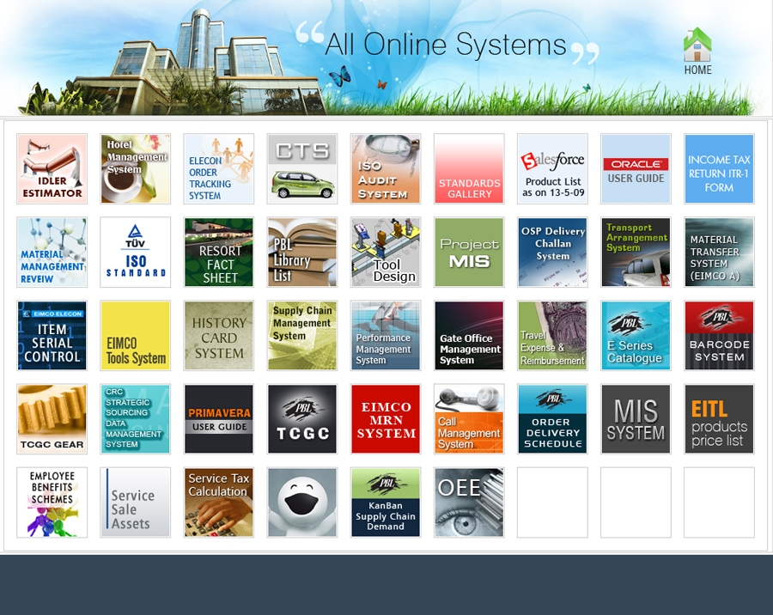
Task: Open the ISO Audit System tile
Action: tap(386, 169)
